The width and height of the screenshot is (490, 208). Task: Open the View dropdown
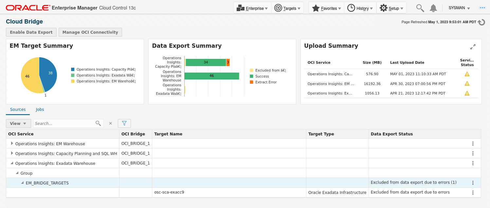[x=18, y=123]
